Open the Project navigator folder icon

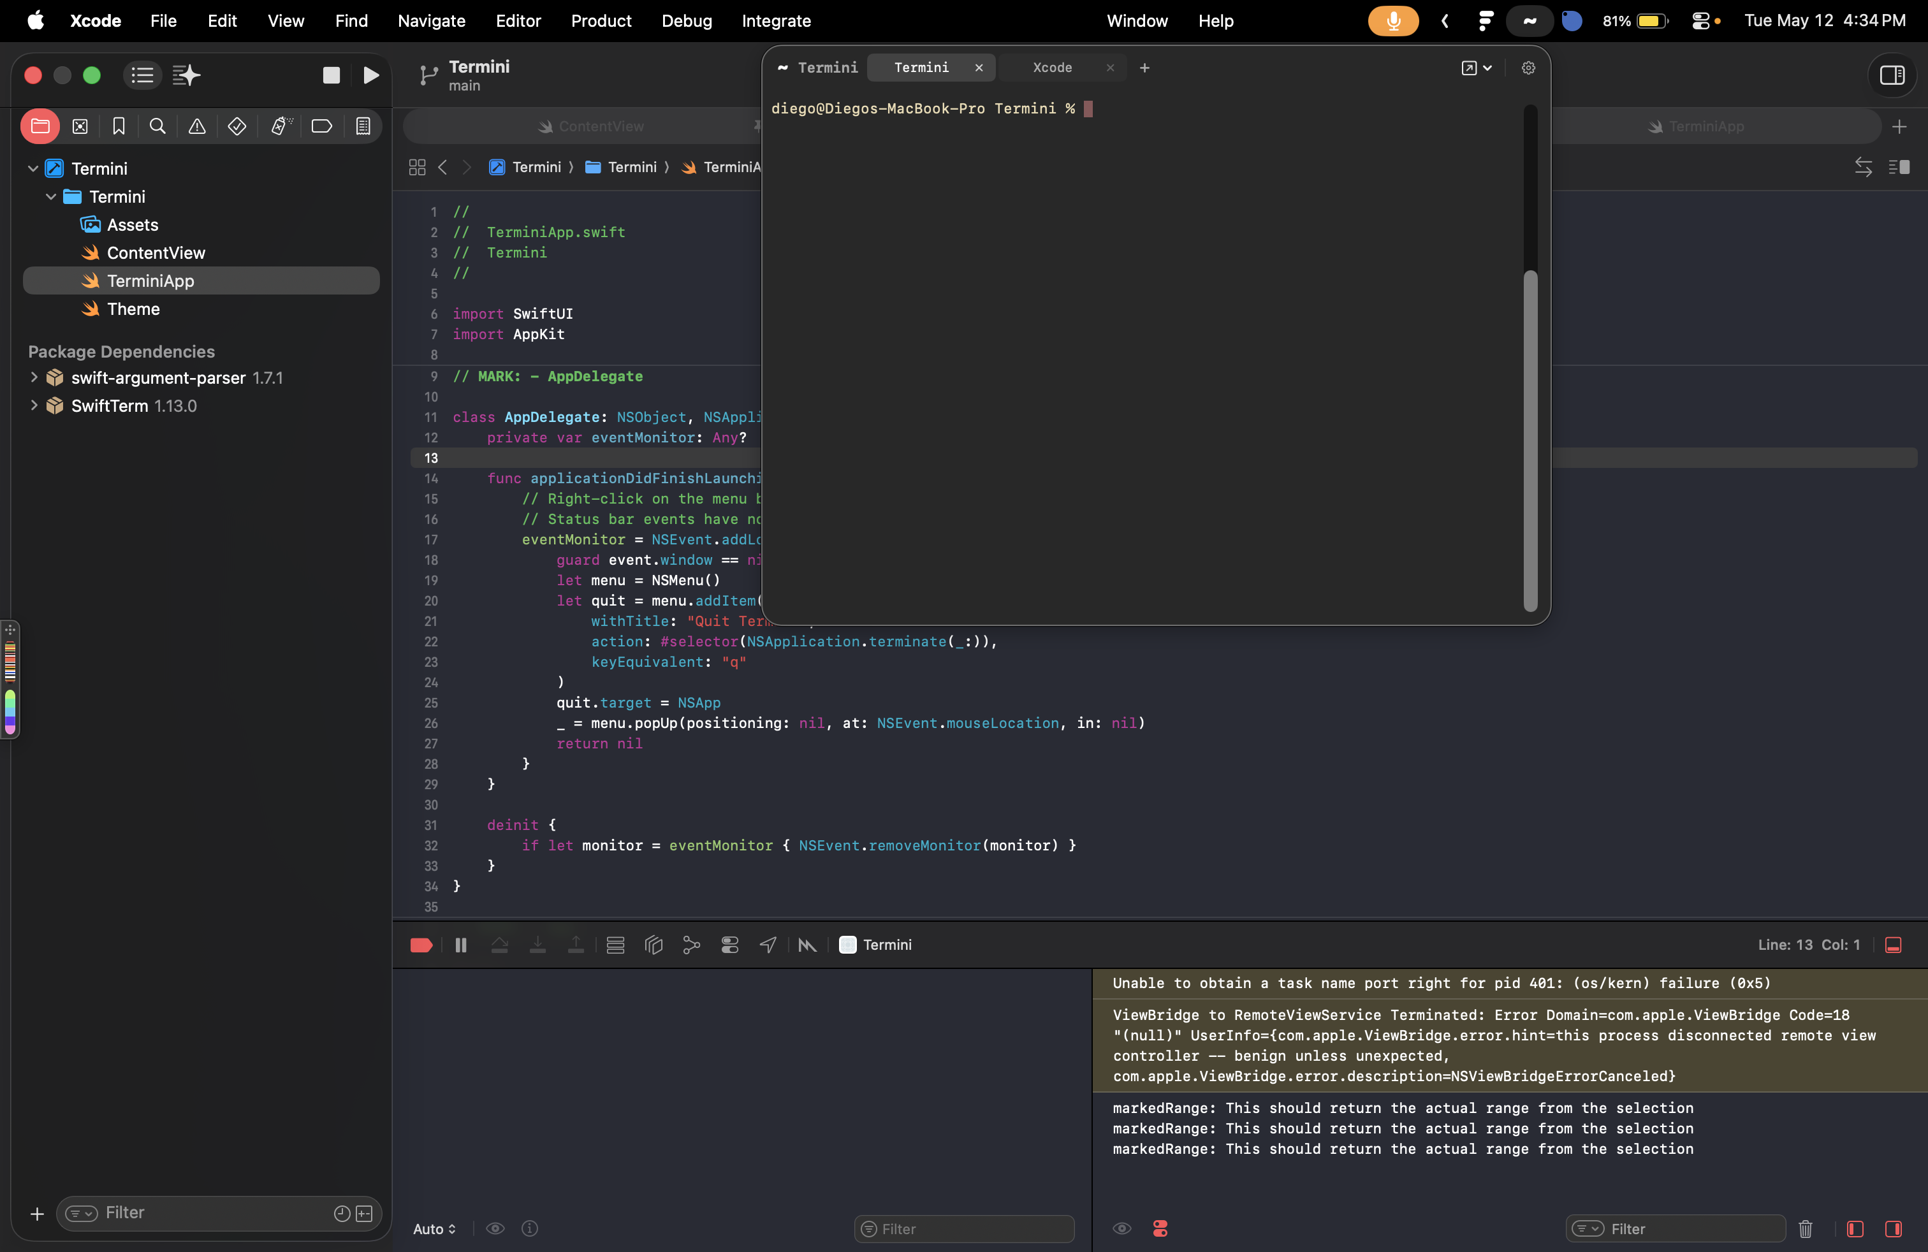click(x=40, y=126)
